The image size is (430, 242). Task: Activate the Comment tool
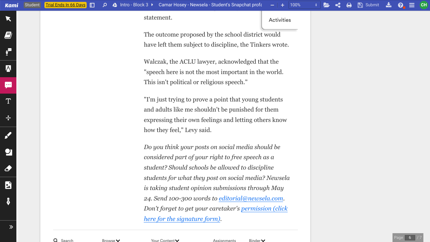(8, 85)
